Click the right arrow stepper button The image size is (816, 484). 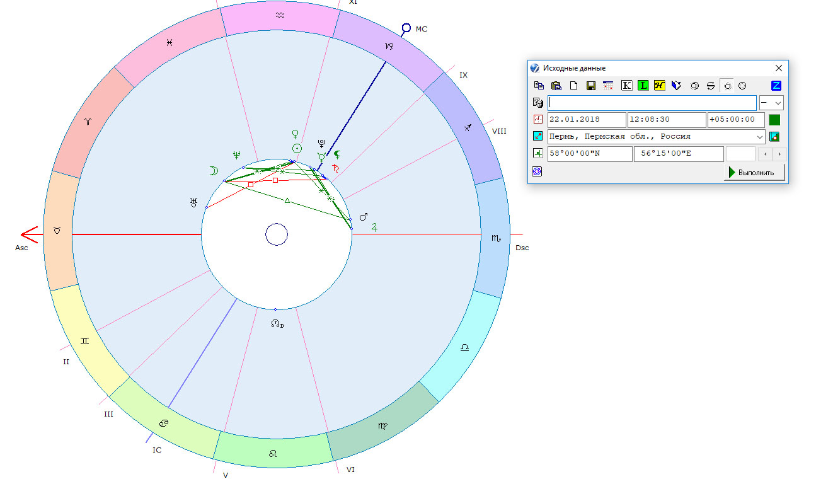(779, 154)
